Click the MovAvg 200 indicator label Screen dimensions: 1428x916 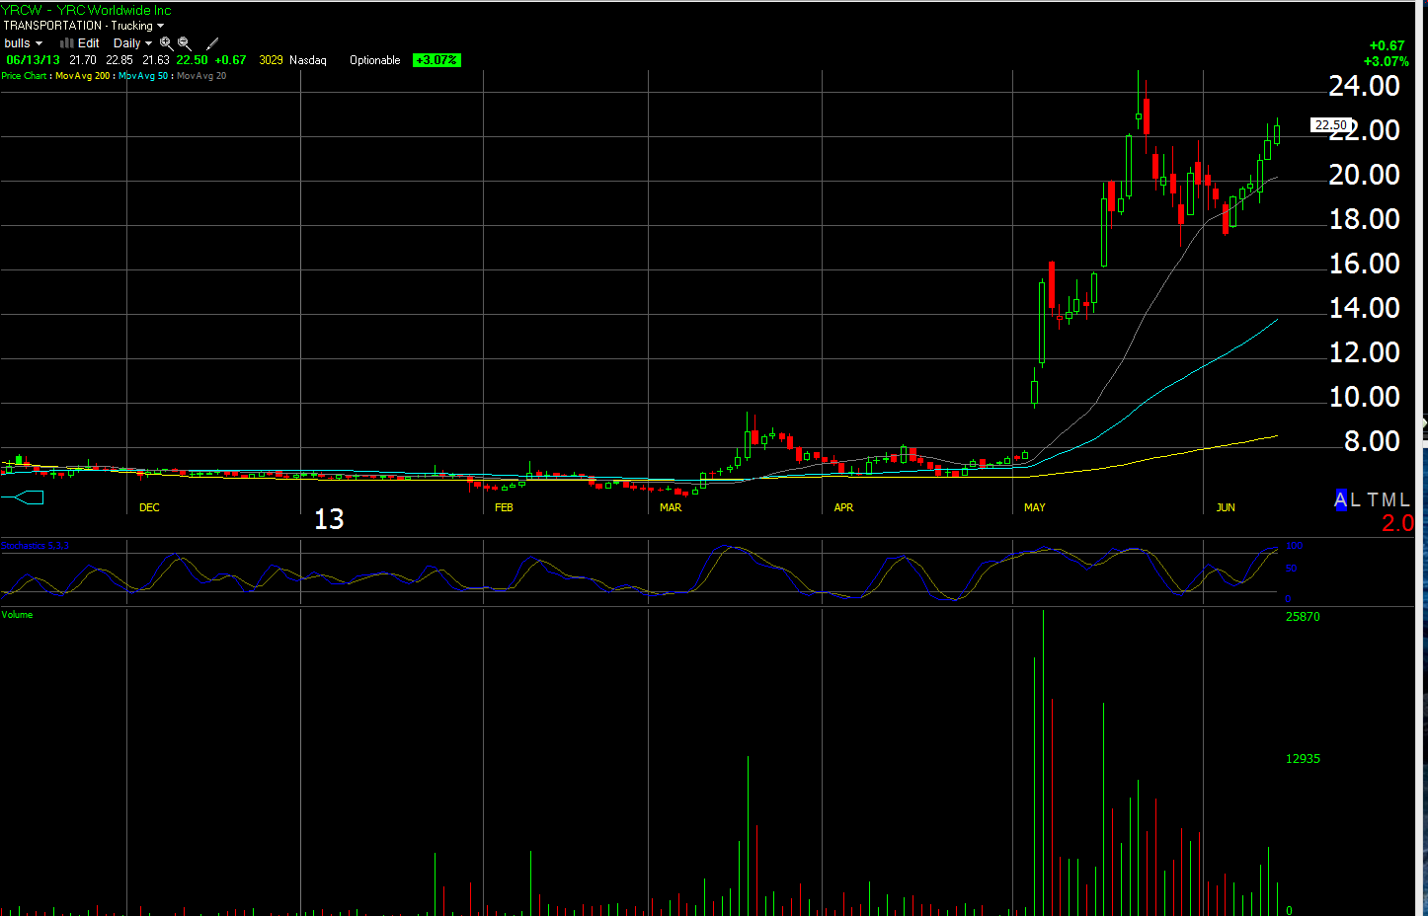83,76
